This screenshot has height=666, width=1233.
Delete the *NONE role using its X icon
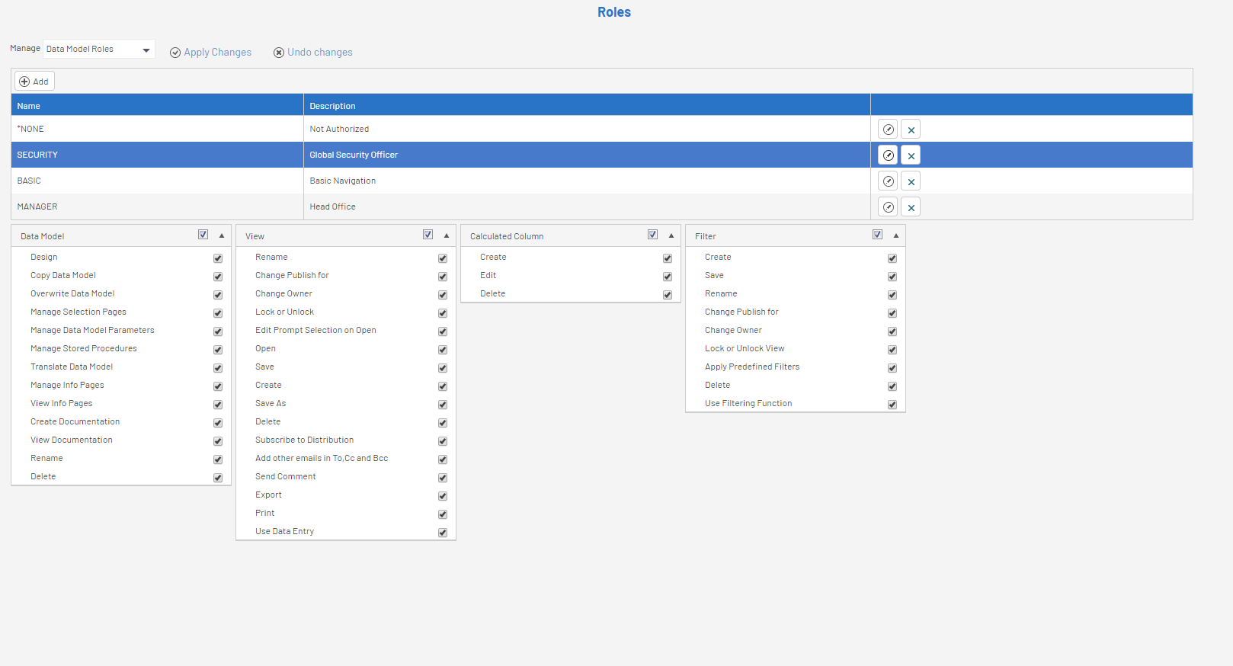tap(911, 130)
